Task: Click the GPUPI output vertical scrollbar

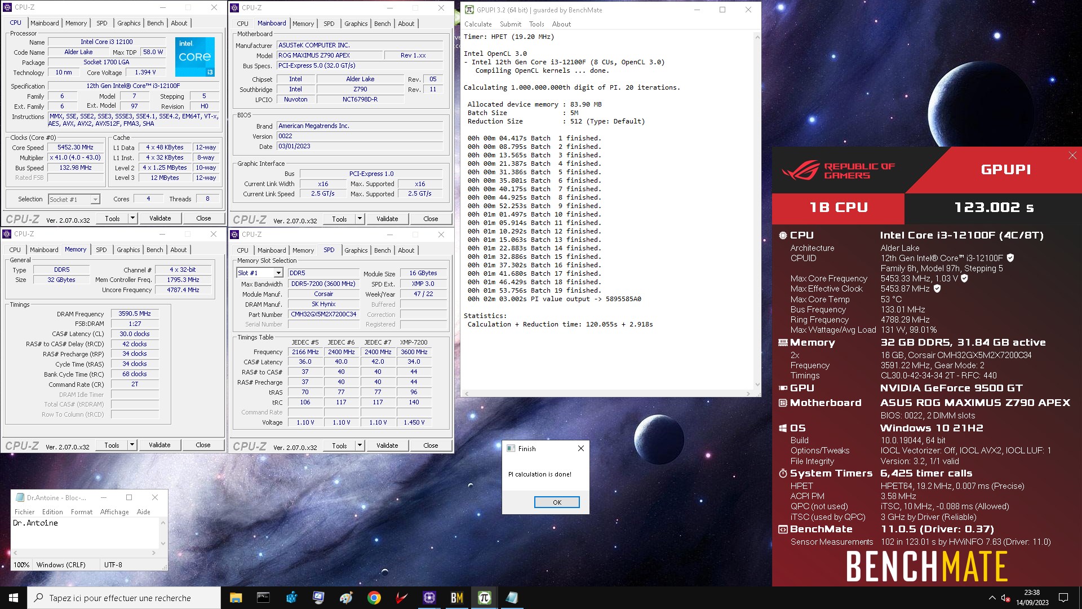Action: pyautogui.click(x=757, y=211)
